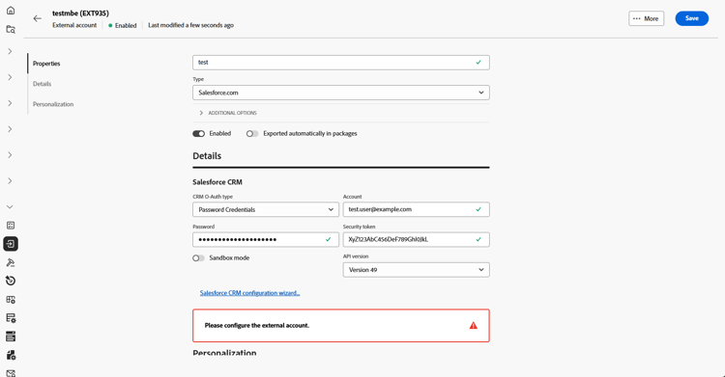Screen dimensions: 725x377
Task: Click the red warning triangle icon
Action: pos(473,325)
